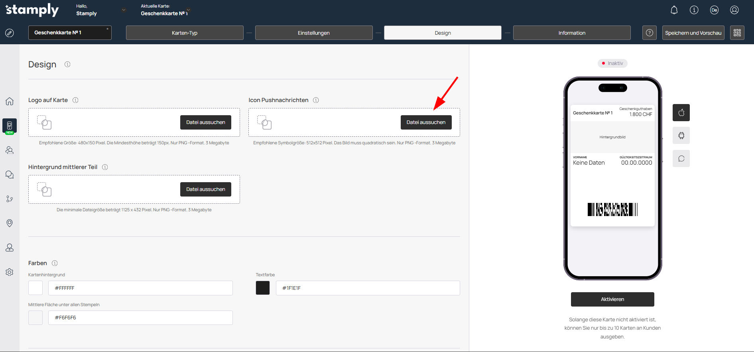
Task: Click the QR code icon
Action: pos(737,33)
